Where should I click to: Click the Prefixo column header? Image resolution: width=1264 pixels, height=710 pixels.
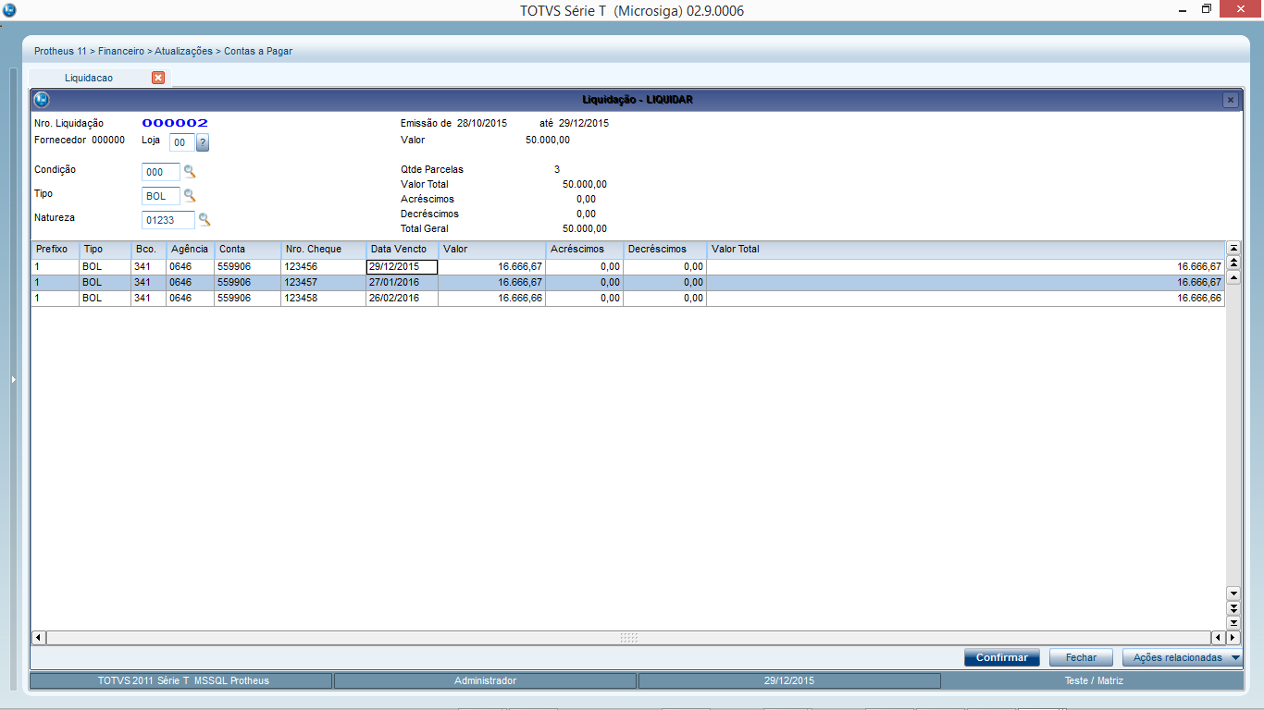coord(56,250)
